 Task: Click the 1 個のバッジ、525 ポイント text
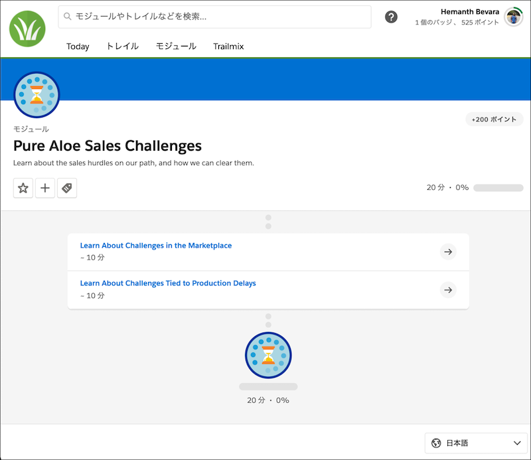click(x=457, y=23)
